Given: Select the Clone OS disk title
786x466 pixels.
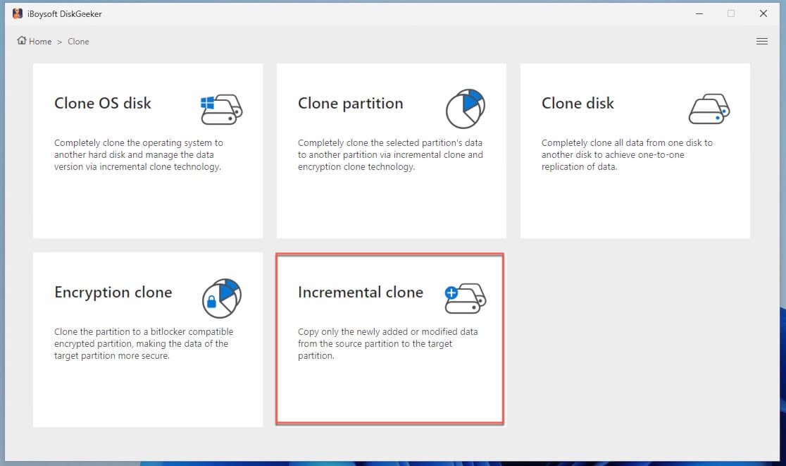Looking at the screenshot, I should 103,103.
